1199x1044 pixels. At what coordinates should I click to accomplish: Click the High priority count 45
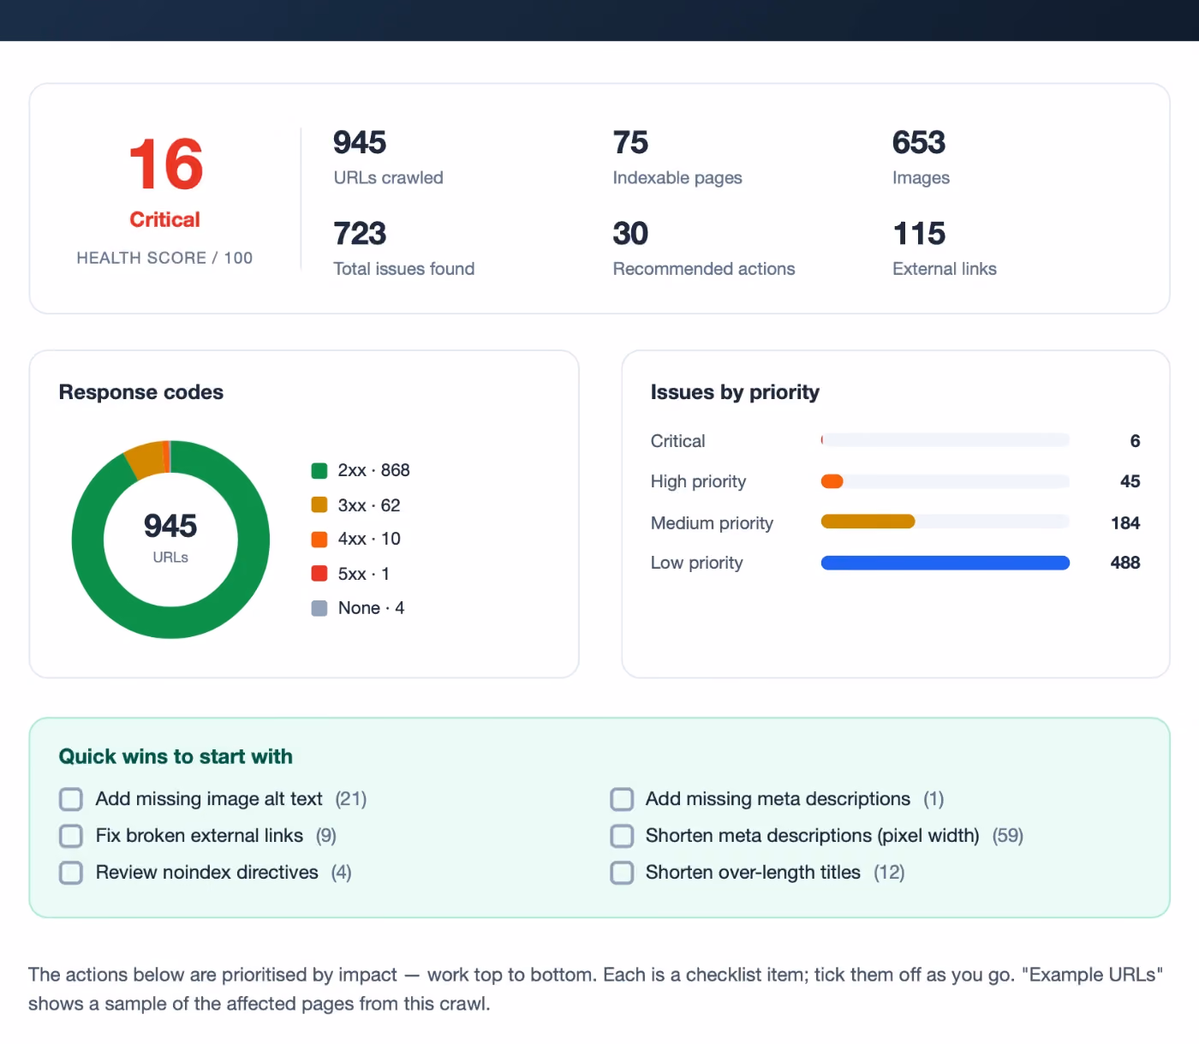1130,481
